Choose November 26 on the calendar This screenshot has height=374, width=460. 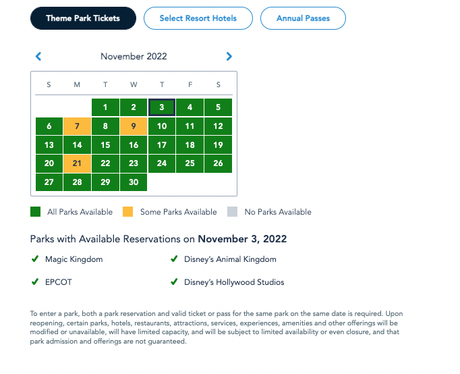coord(218,163)
